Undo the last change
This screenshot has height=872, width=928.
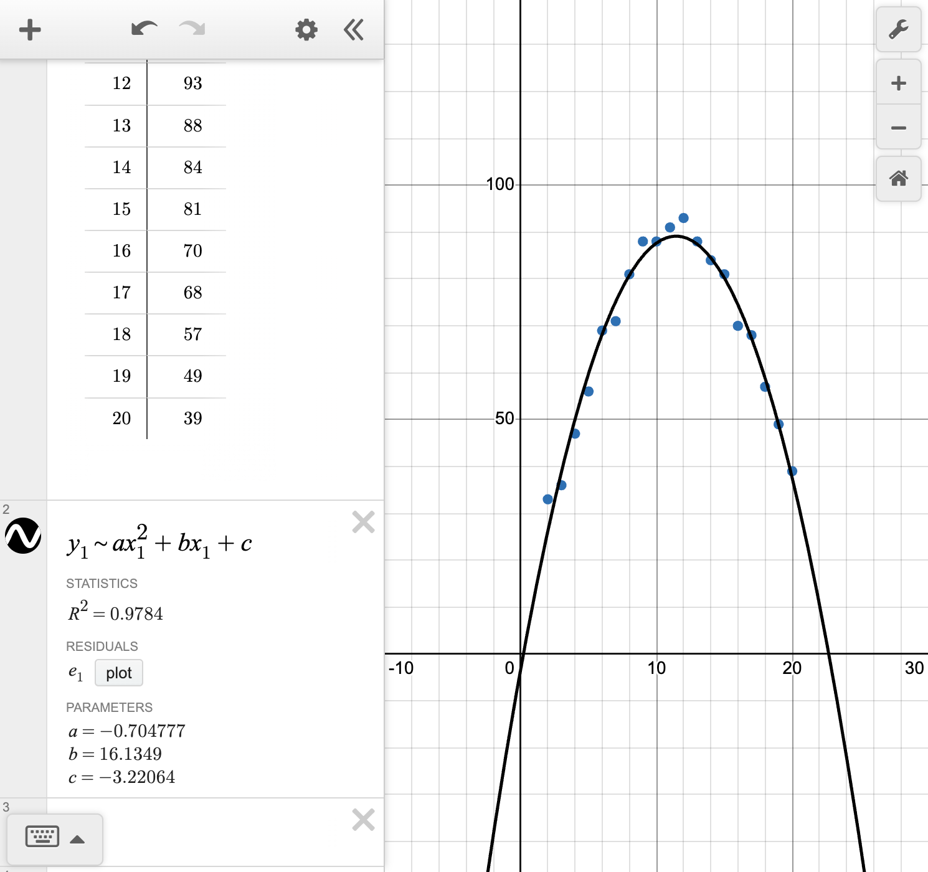tap(143, 29)
